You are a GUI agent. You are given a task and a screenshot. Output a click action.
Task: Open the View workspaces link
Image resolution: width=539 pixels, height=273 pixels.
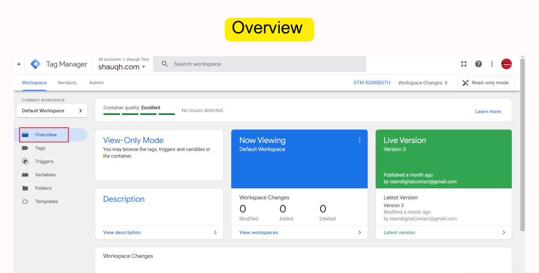[259, 233]
